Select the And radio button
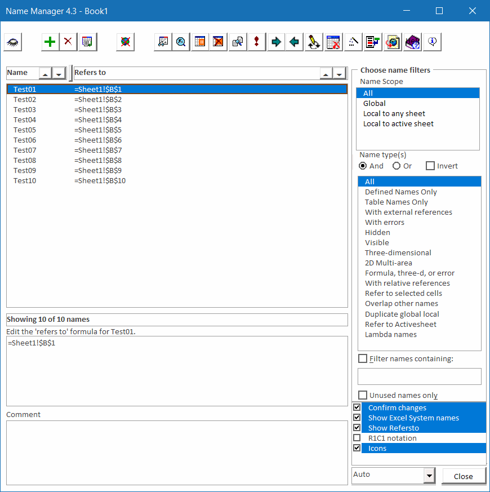The height and width of the screenshot is (492, 490). coord(363,166)
